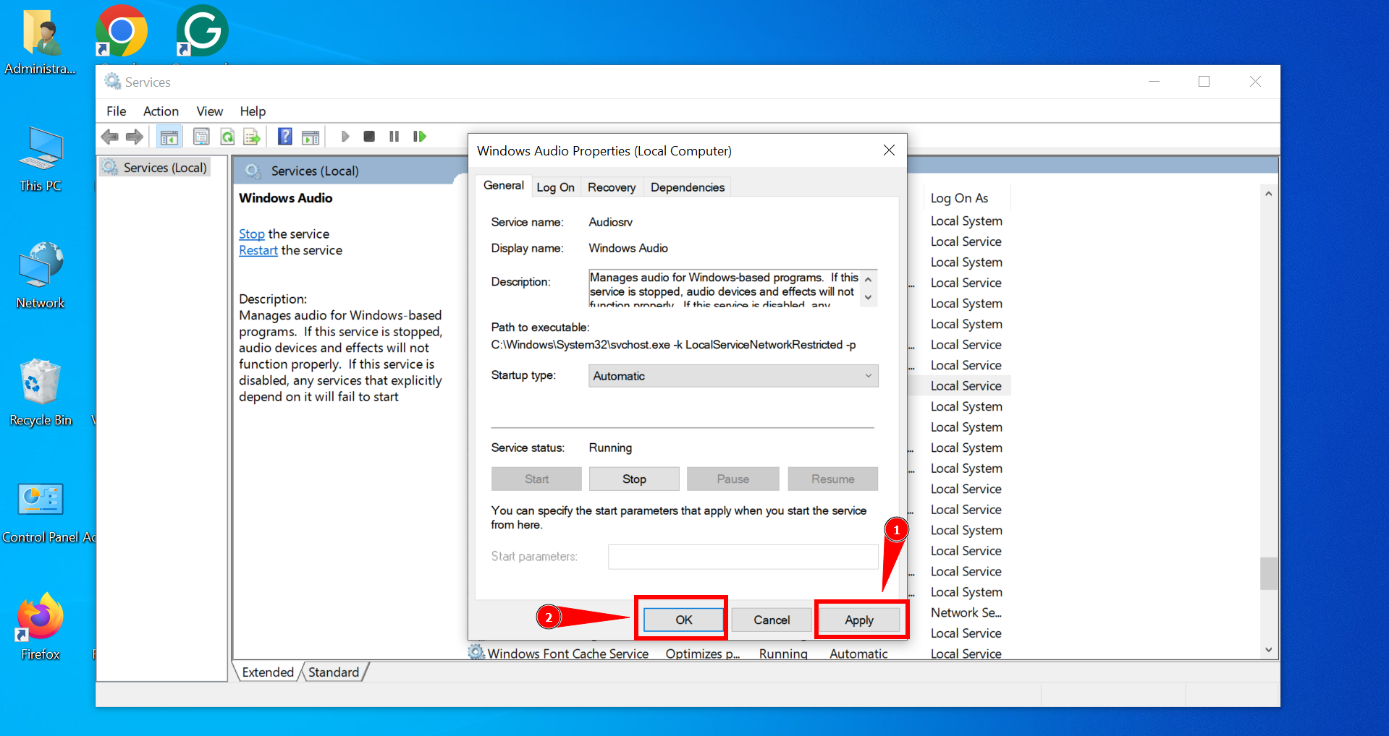This screenshot has height=736, width=1389.
Task: Click Cancel in the properties dialog
Action: pyautogui.click(x=772, y=620)
